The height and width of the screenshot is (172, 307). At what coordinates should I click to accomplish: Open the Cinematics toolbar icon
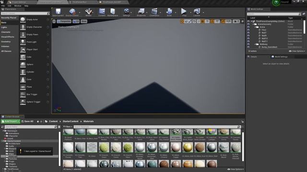(x=154, y=12)
